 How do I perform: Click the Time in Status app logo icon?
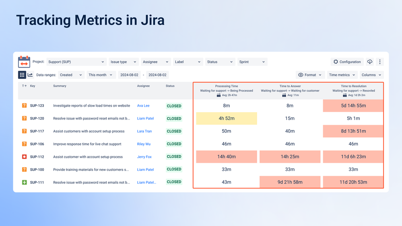(x=24, y=62)
